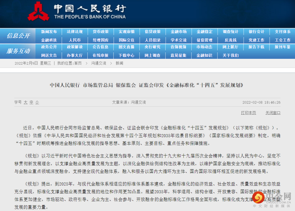Click the date text 2022年2月9日 星期三
Viewport: 295px width, 211px height.
point(33,63)
